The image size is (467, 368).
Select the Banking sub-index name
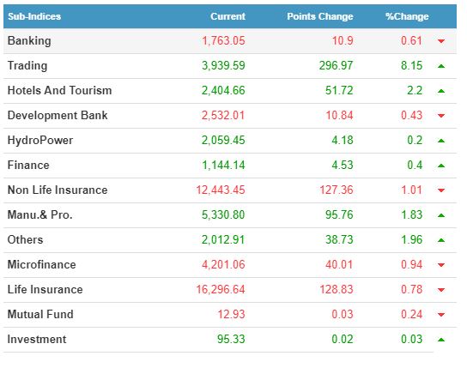[x=29, y=41]
